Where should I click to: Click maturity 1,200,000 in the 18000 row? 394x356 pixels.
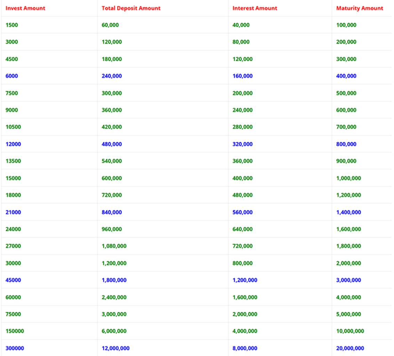coord(348,195)
